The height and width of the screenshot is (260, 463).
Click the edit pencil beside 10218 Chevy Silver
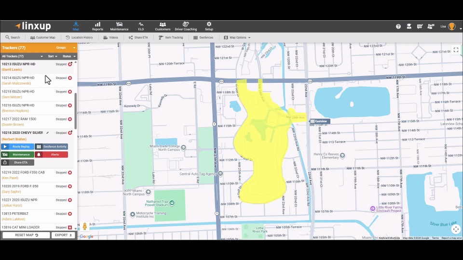click(x=47, y=133)
